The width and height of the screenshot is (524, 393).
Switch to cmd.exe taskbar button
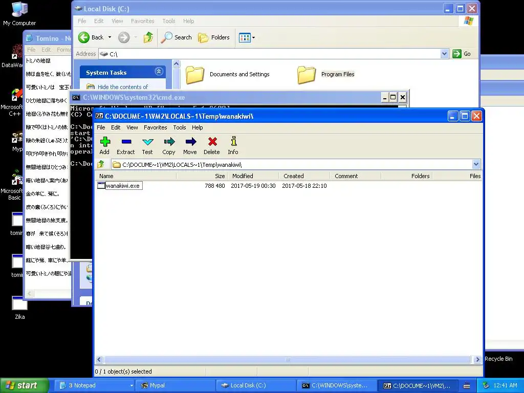tap(337, 385)
